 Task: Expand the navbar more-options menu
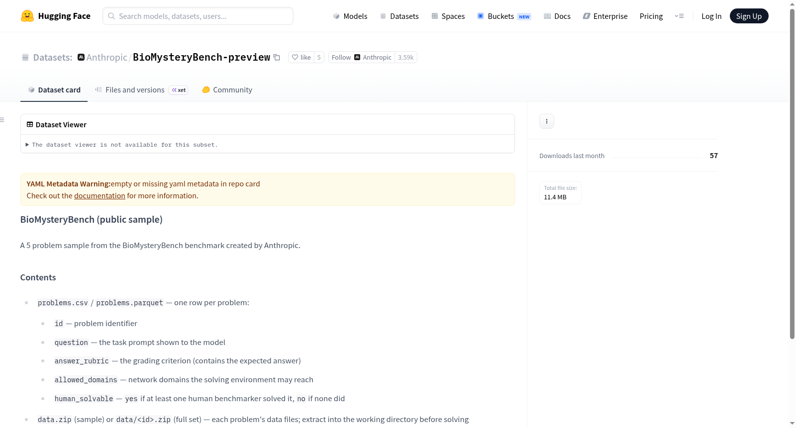[679, 16]
